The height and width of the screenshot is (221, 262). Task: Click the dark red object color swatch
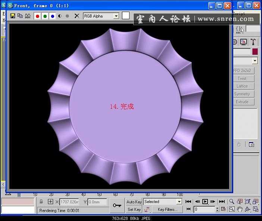255,52
